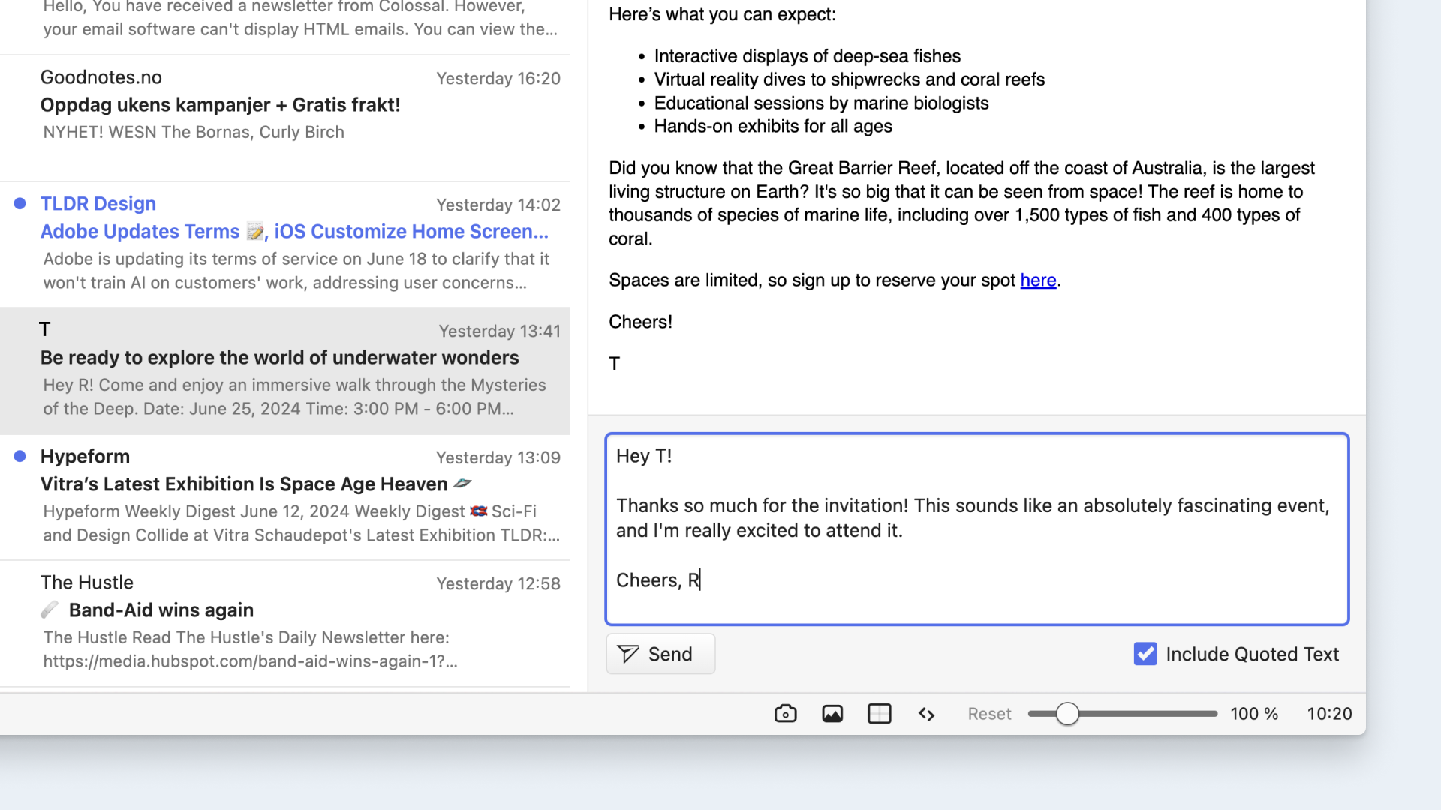The height and width of the screenshot is (810, 1441).
Task: Click the Send button to send reply
Action: click(658, 654)
